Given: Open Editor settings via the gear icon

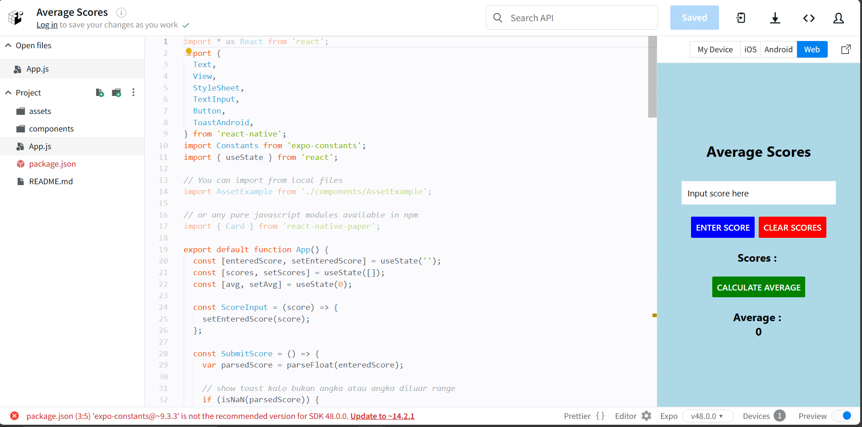Looking at the screenshot, I should click(x=647, y=416).
